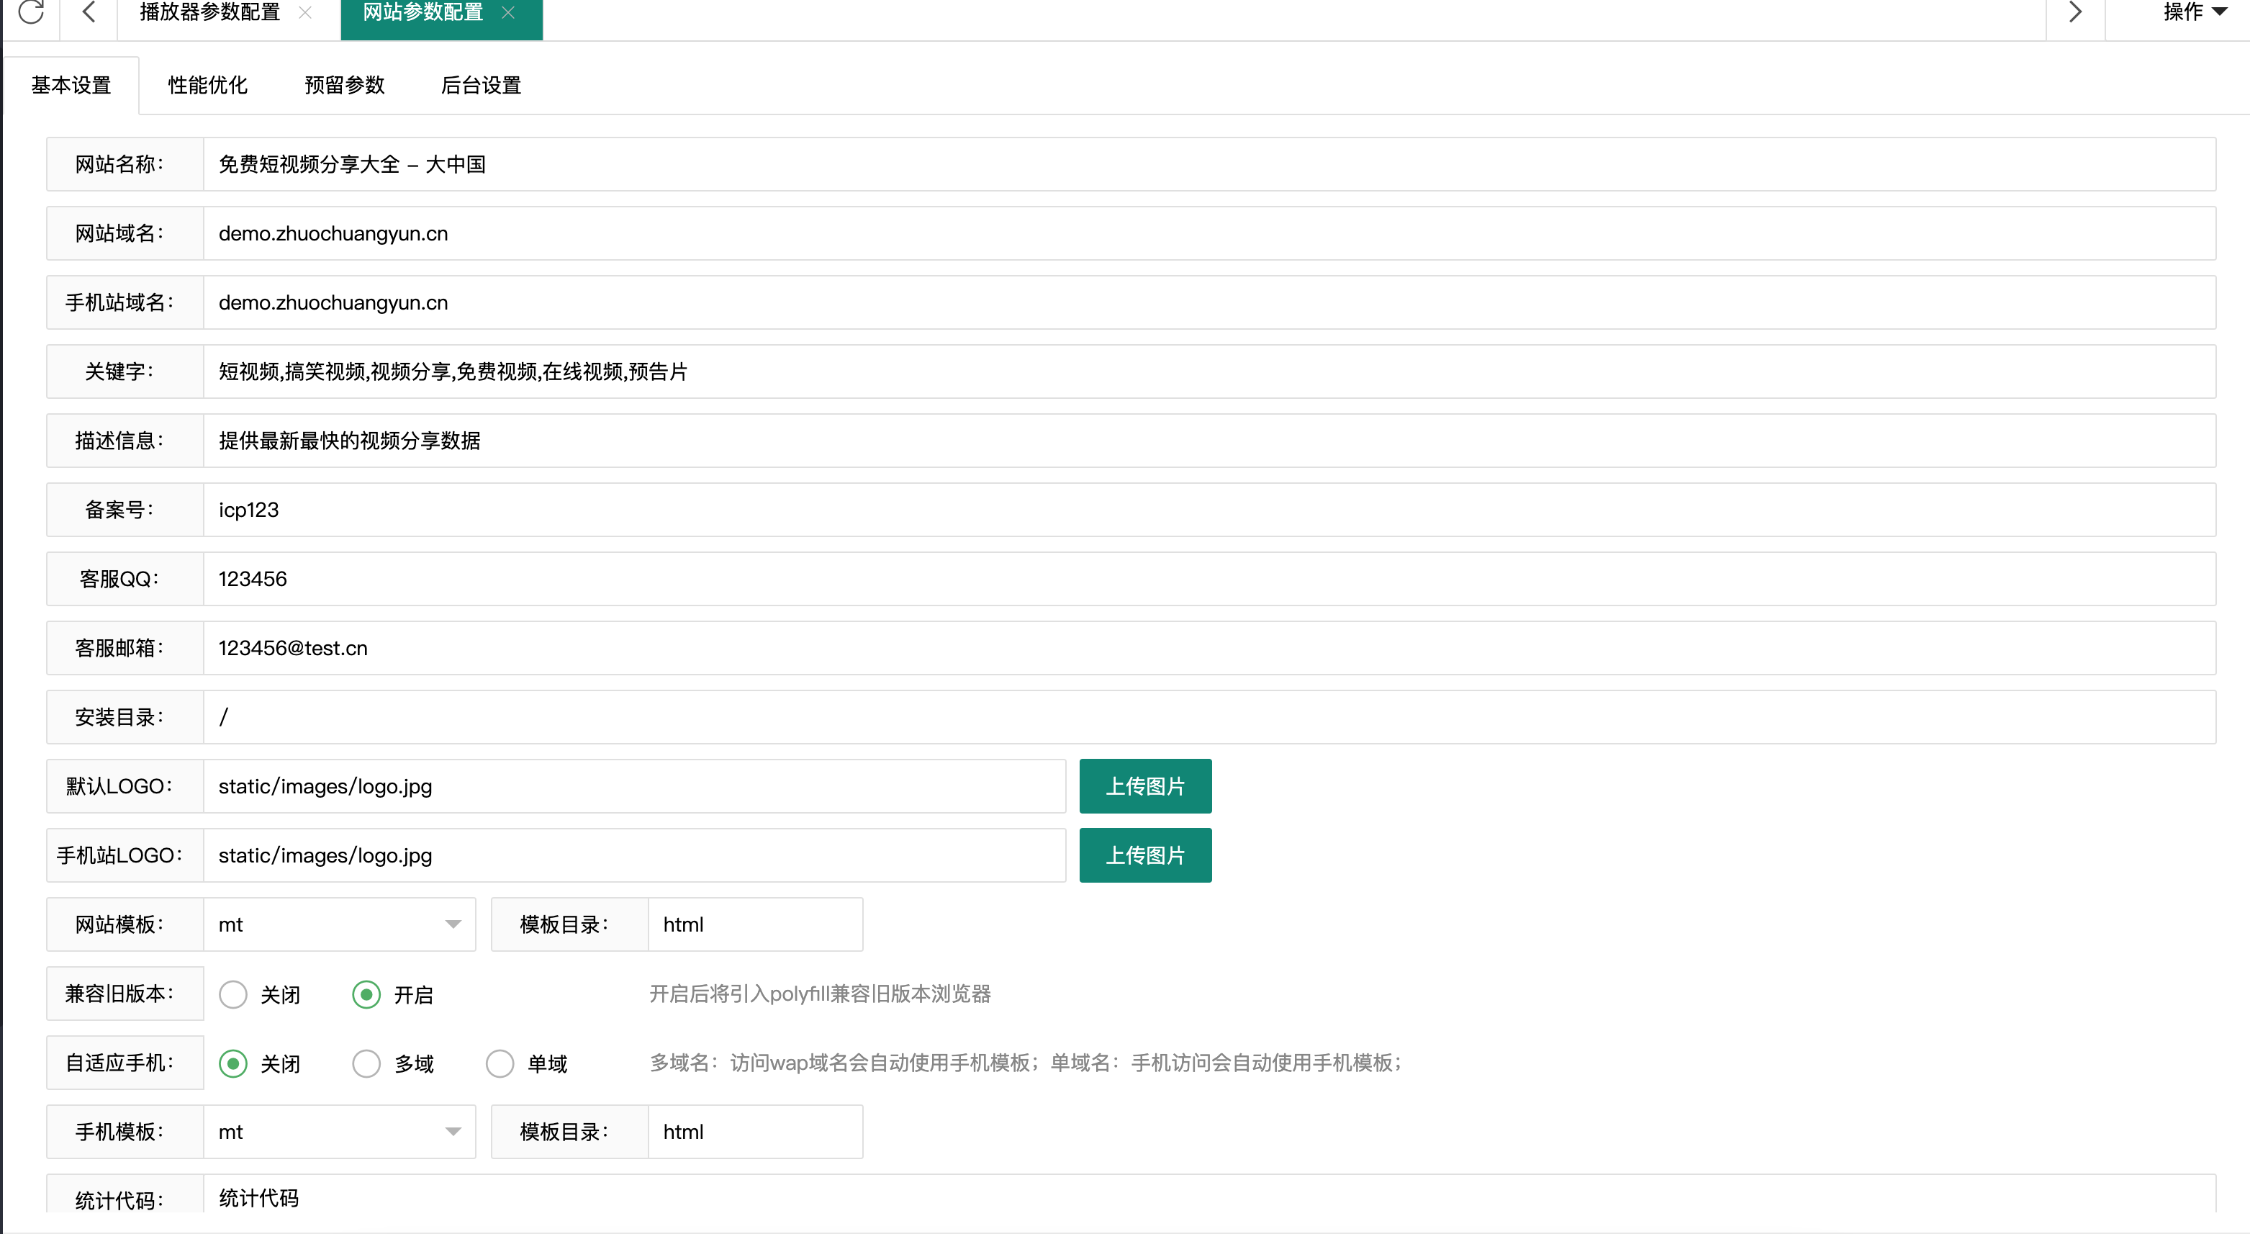Open the 操作 dropdown menu
The width and height of the screenshot is (2250, 1234).
(2195, 12)
